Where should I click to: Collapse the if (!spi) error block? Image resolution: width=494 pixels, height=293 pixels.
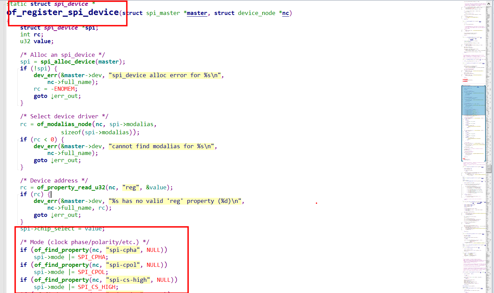18,68
